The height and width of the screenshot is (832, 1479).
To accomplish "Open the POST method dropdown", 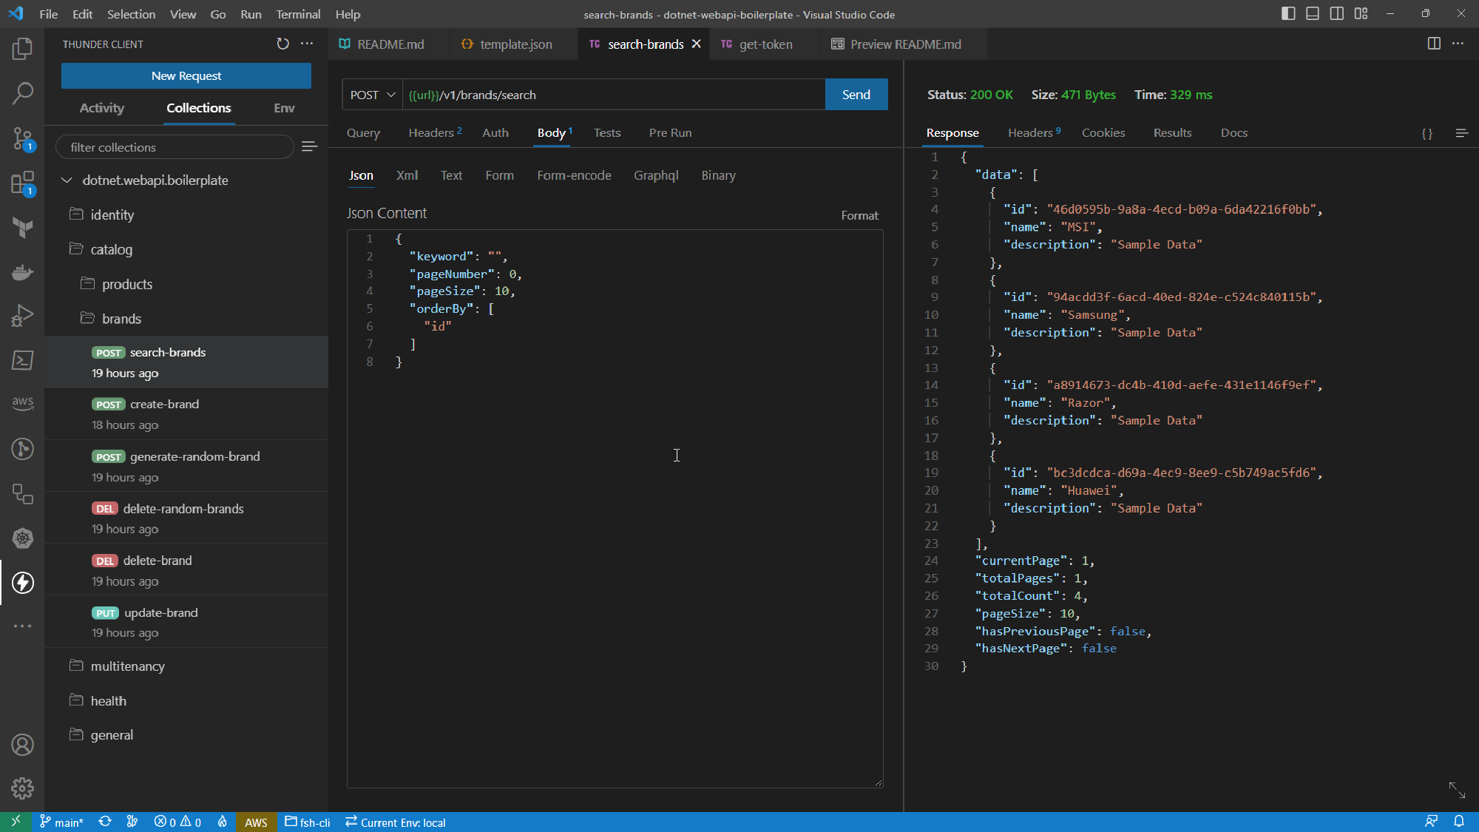I will 373,95.
